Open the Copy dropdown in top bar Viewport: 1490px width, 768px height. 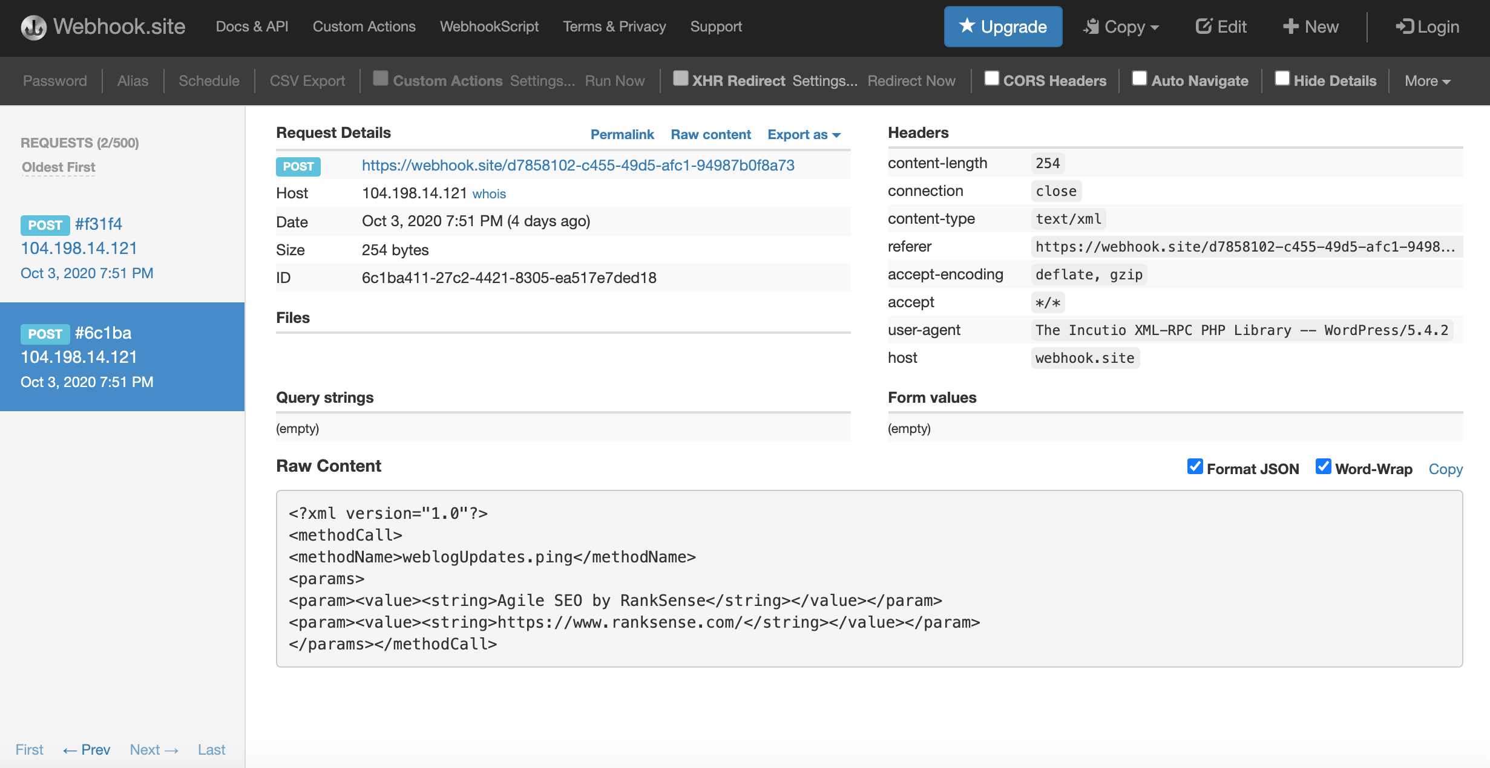tap(1121, 27)
